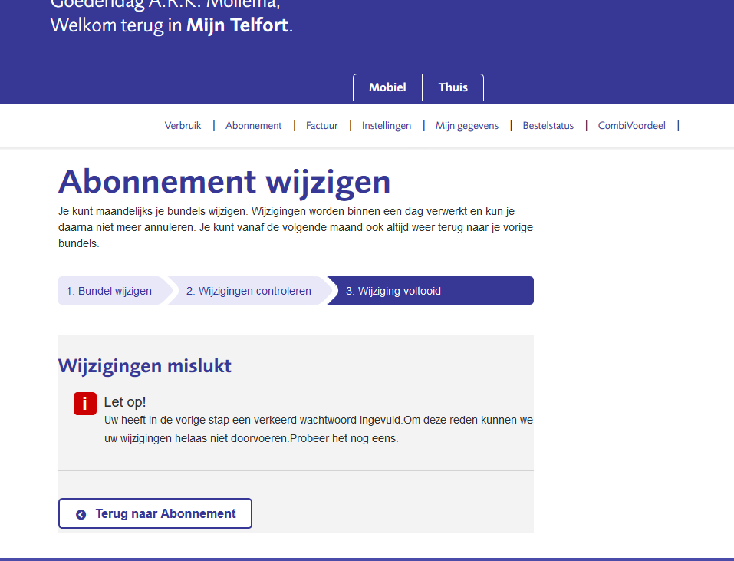The height and width of the screenshot is (561, 734).
Task: Click the verkeerd wachtwoord error message
Action: pyautogui.click(x=318, y=429)
